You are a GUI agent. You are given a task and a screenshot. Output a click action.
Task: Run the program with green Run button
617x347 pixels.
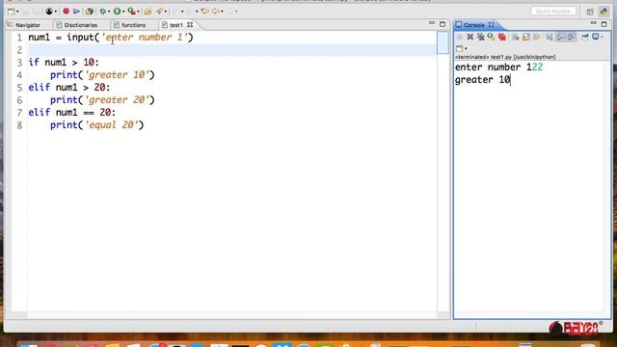point(117,12)
